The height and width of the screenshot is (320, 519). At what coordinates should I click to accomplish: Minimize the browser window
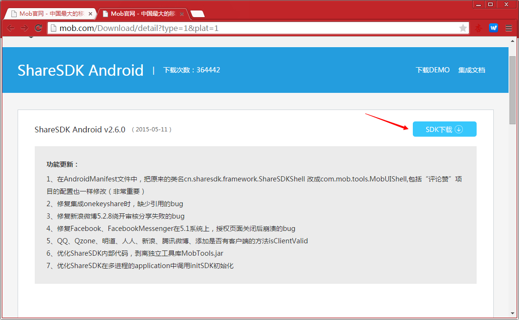(478, 5)
